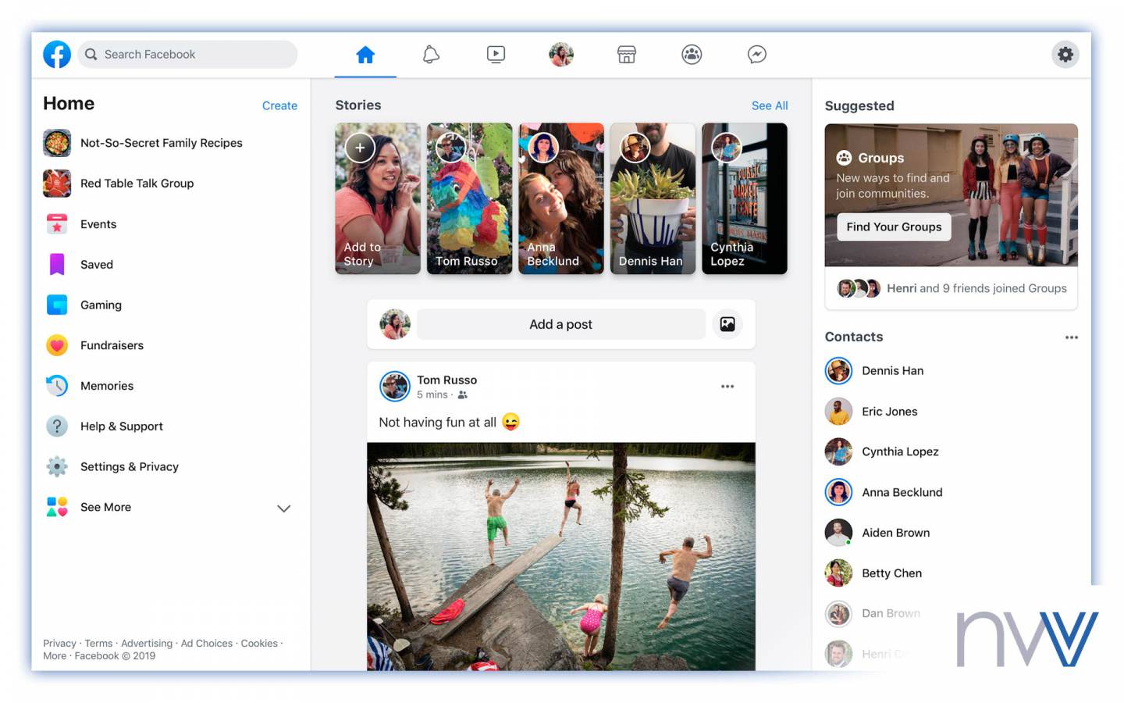The height and width of the screenshot is (703, 1124).
Task: Click the Saved bookmark icon
Action: (x=57, y=264)
